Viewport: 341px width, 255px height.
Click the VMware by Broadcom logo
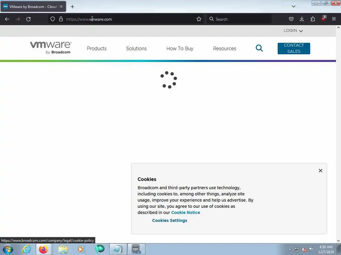point(51,48)
